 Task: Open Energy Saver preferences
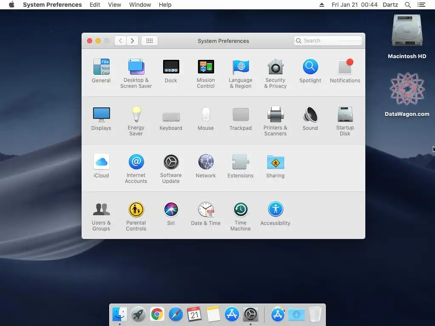tap(136, 121)
